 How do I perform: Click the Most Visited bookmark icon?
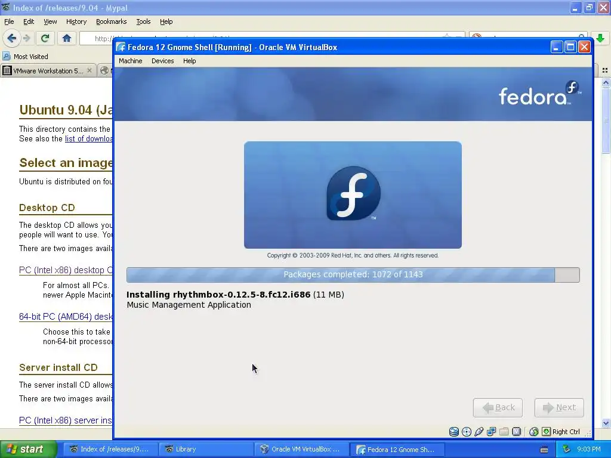6,57
